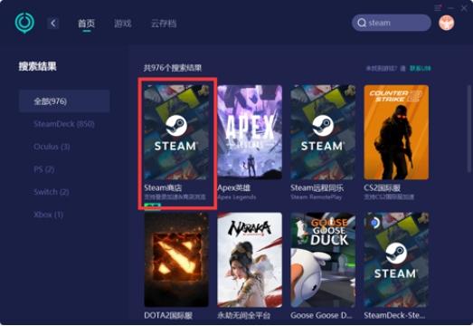Open the 云存档 tab
Image resolution: width=473 pixels, height=326 pixels.
click(164, 24)
